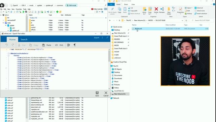Collapse the SMandatoryPacksData node in editor gutter
The width and height of the screenshot is (216, 122).
[x=8, y=54]
